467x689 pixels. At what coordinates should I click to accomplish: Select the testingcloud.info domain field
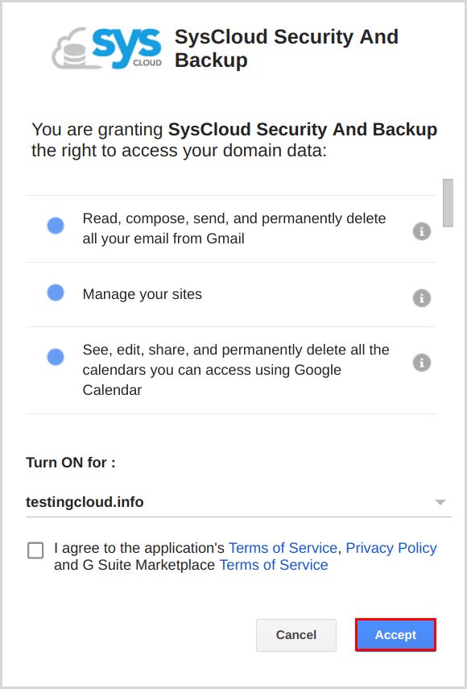[238, 502]
